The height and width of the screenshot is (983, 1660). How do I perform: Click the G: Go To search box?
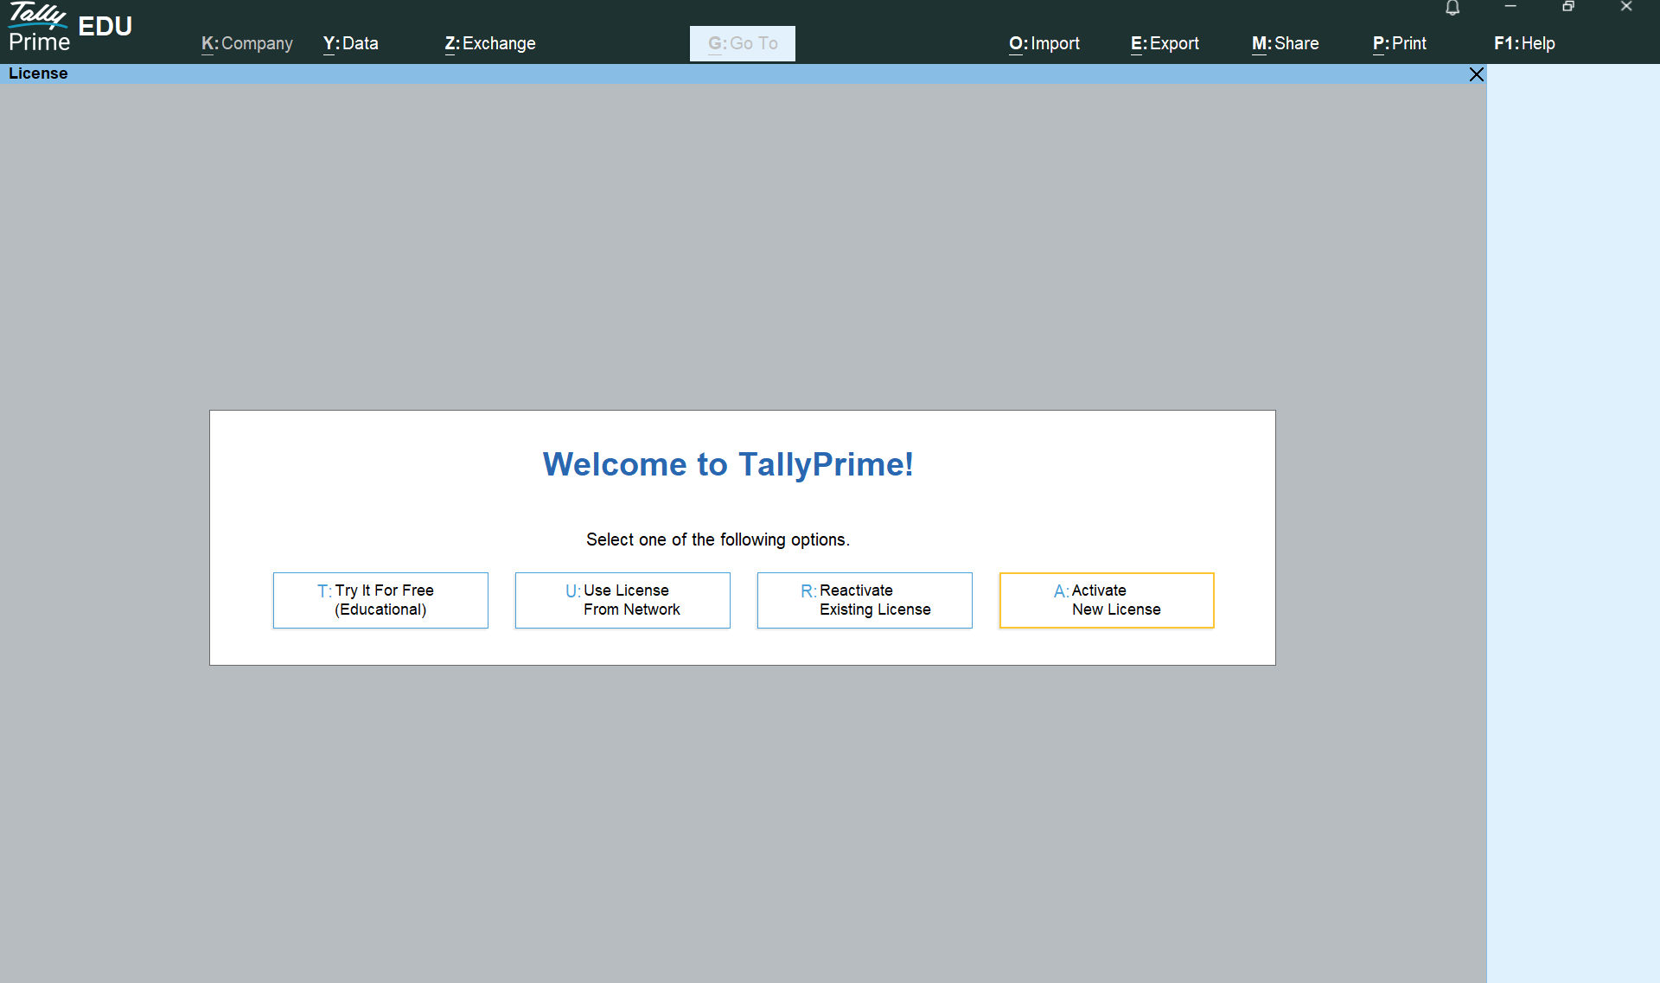click(742, 43)
